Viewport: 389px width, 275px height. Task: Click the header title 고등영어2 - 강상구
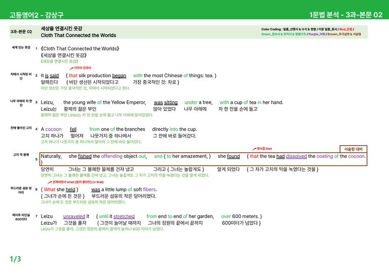click(x=36, y=15)
